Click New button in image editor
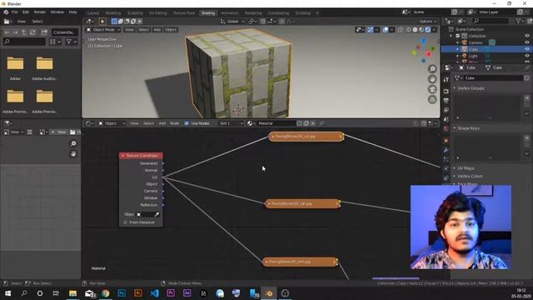 (59, 132)
